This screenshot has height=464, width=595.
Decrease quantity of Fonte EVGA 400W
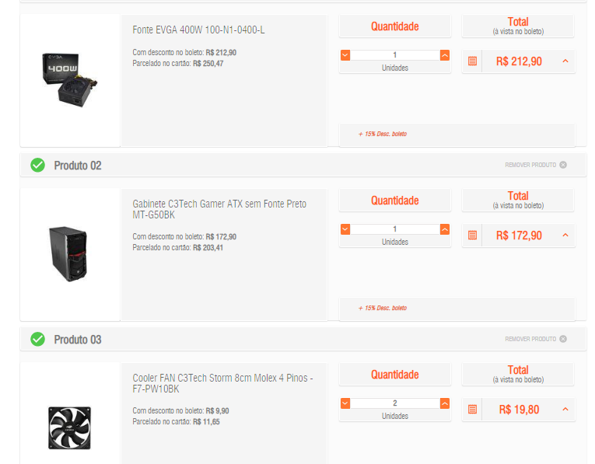tap(345, 55)
